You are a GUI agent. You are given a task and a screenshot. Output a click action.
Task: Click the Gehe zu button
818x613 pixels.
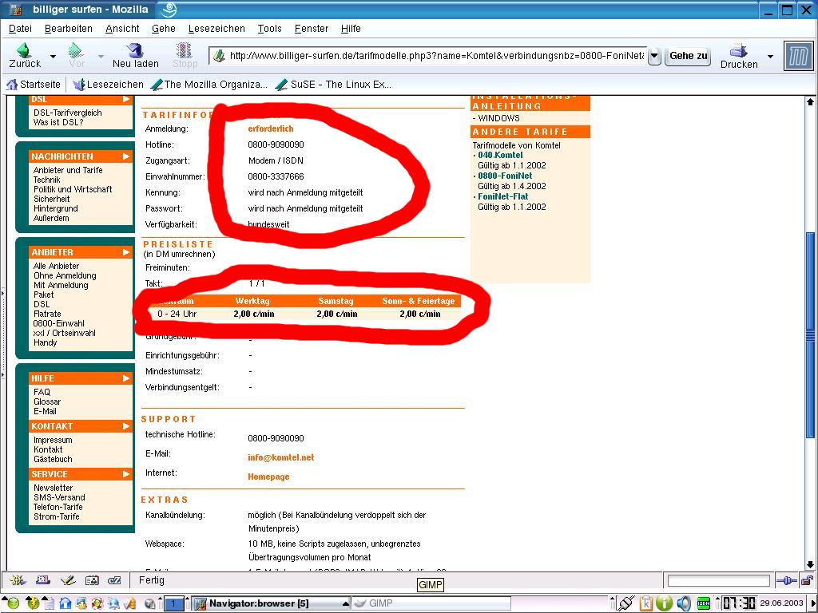point(688,56)
